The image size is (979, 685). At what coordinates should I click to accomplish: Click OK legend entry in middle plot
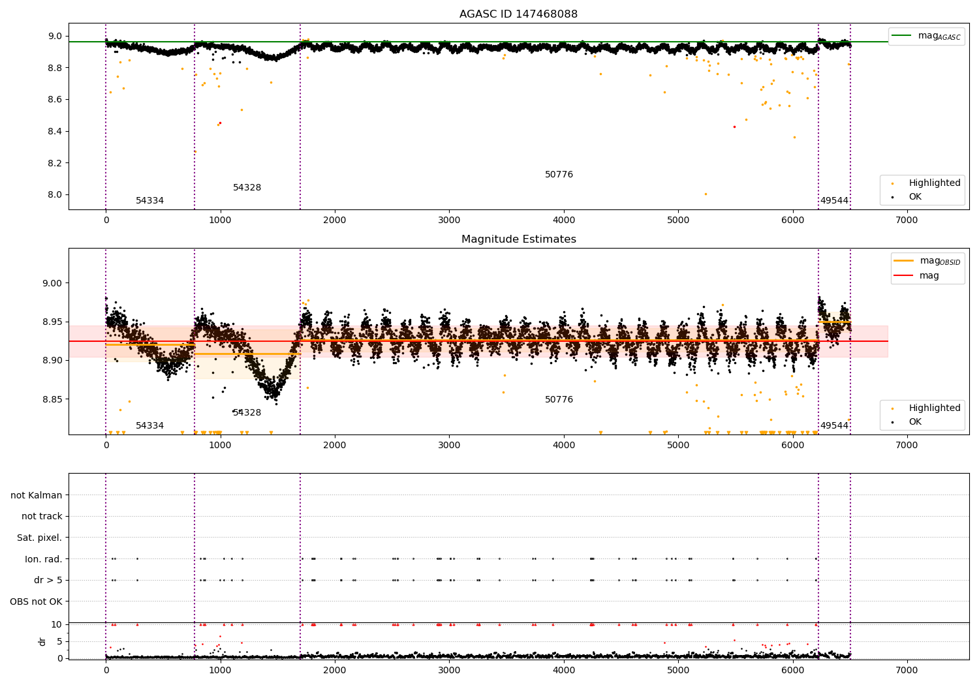[x=908, y=422]
